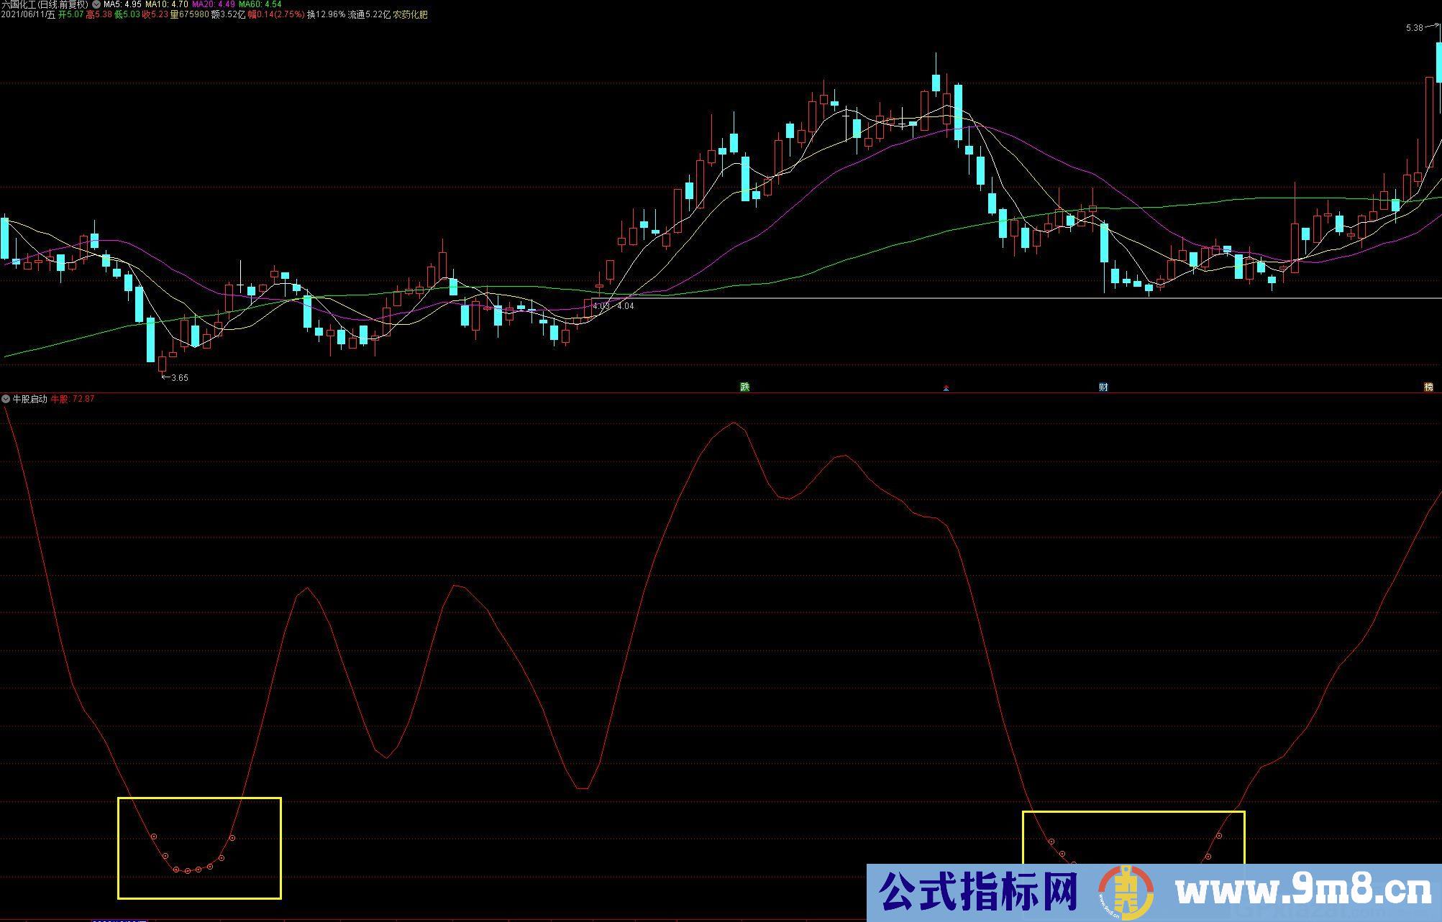The image size is (1442, 922).
Task: Click the 财 financial event marker
Action: (1103, 387)
